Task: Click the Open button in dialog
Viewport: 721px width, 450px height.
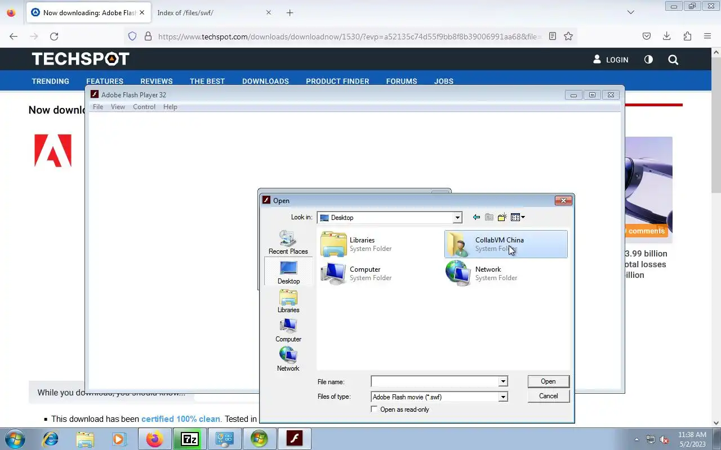Action: click(548, 381)
